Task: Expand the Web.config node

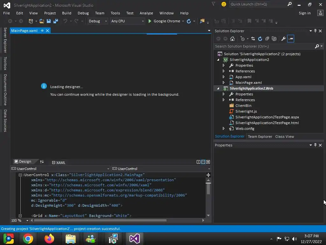Action: tap(223, 129)
